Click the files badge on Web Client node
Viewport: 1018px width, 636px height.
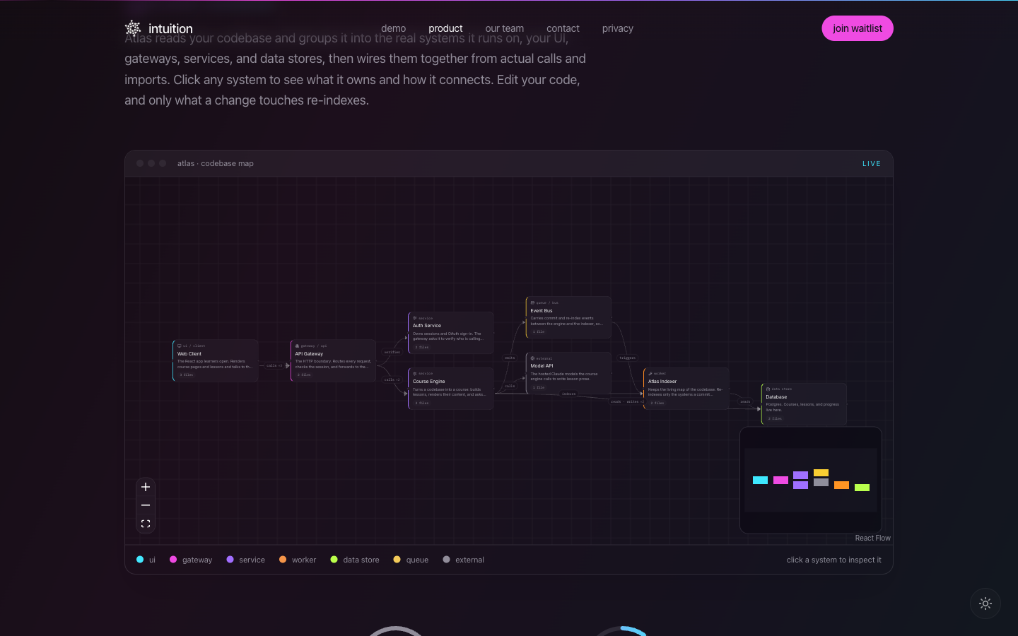187,375
